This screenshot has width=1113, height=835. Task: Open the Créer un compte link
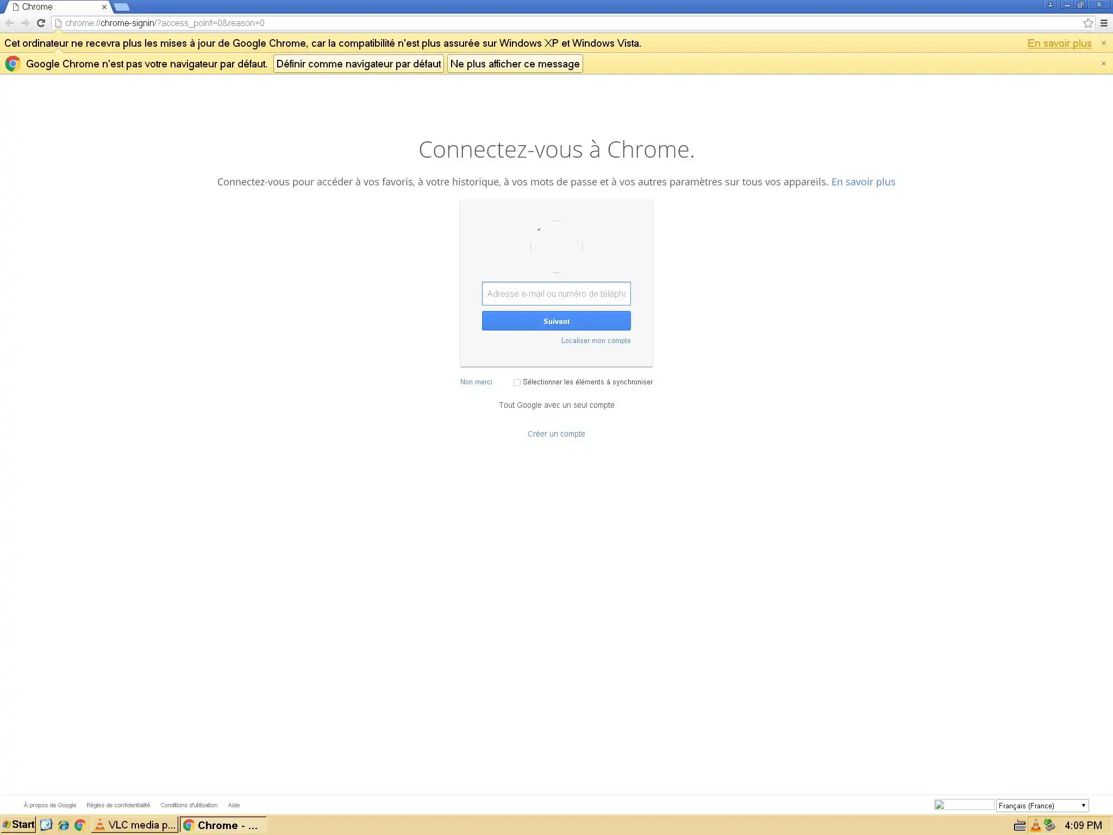pos(556,434)
